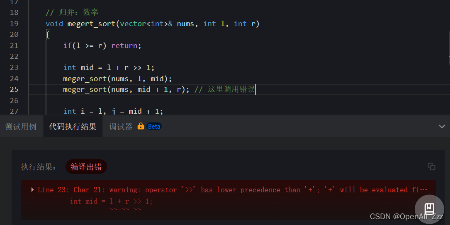Click the comment '// 归并: 效率'
This screenshot has width=450, height=225.
click(x=72, y=12)
